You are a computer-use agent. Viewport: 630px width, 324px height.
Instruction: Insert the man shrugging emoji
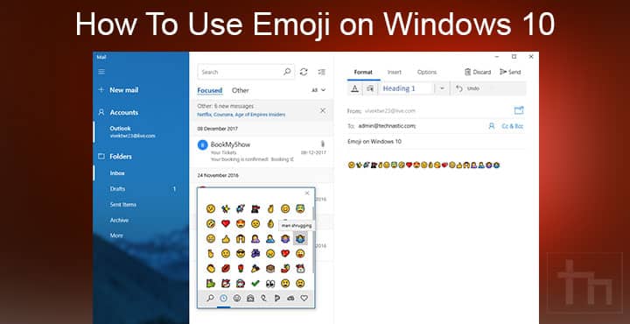[x=300, y=239]
